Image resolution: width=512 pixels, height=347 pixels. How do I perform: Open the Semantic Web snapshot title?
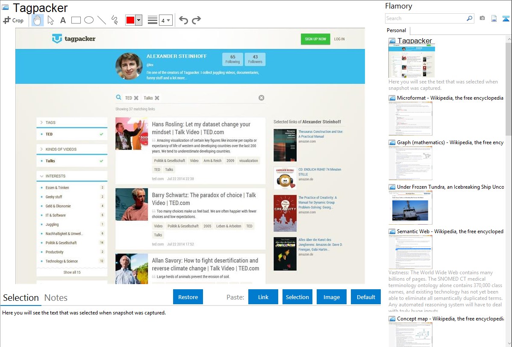click(x=450, y=231)
